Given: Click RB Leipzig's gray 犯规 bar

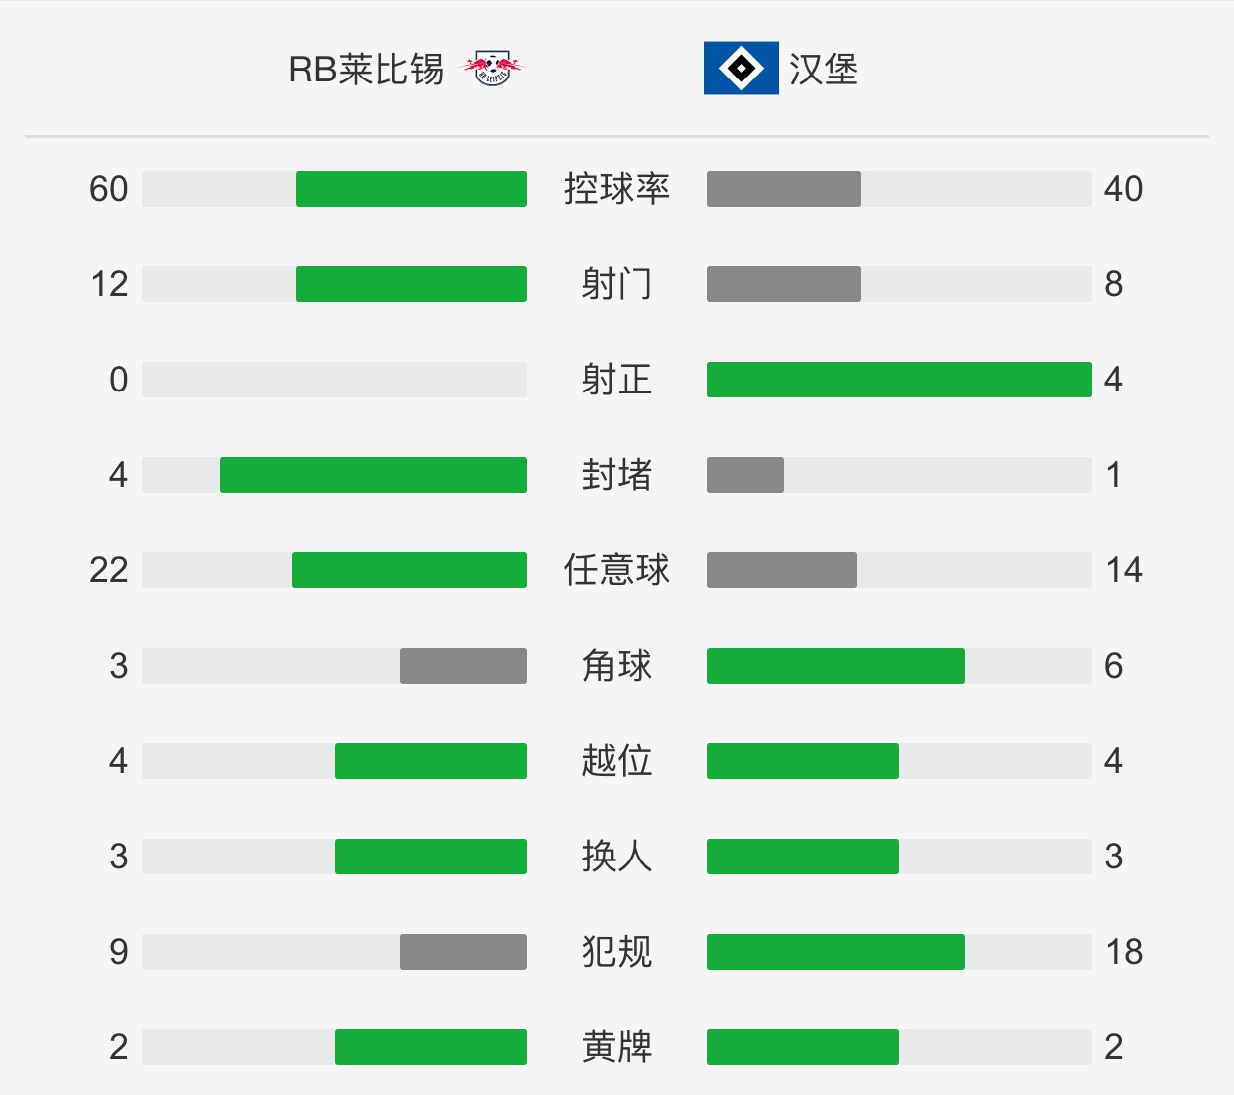Looking at the screenshot, I should coord(463,952).
